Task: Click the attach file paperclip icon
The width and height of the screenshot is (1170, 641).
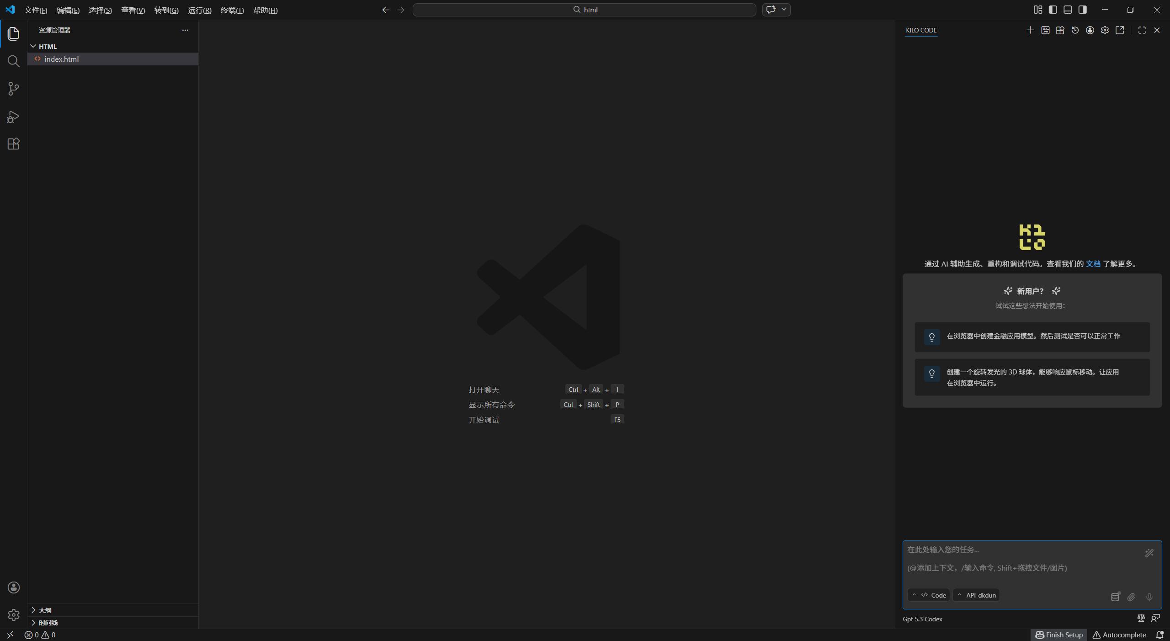Action: click(1131, 597)
